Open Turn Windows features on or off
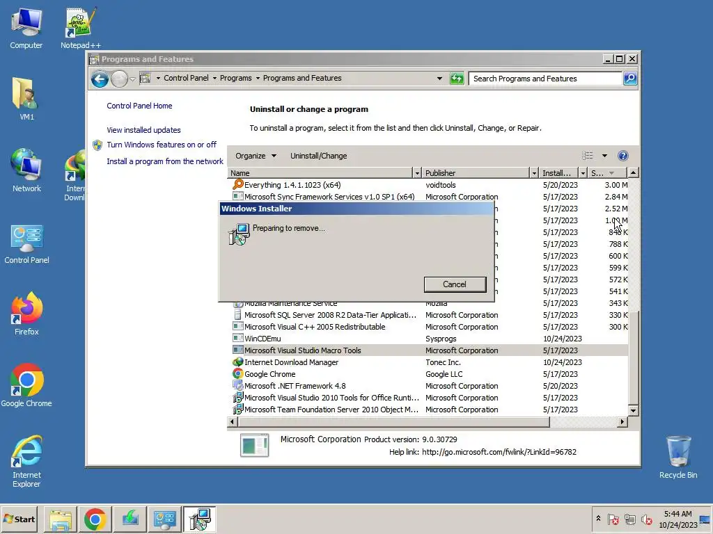Viewport: 713px width, 534px height. 162,145
